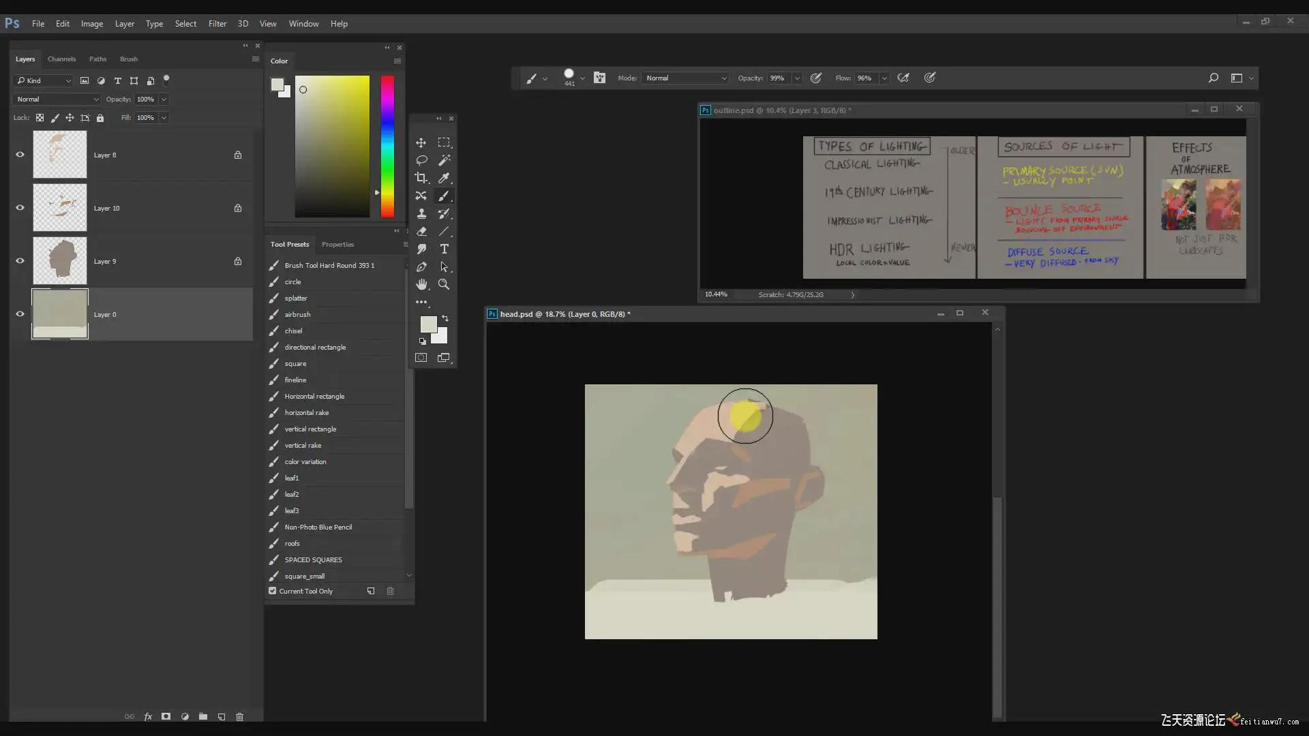Open the brush Mode dropdown showing Normal
Image resolution: width=1309 pixels, height=736 pixels.
tap(686, 78)
